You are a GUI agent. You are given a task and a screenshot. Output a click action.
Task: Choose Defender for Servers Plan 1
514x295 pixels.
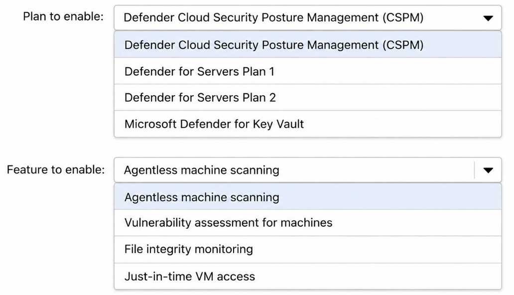point(308,71)
